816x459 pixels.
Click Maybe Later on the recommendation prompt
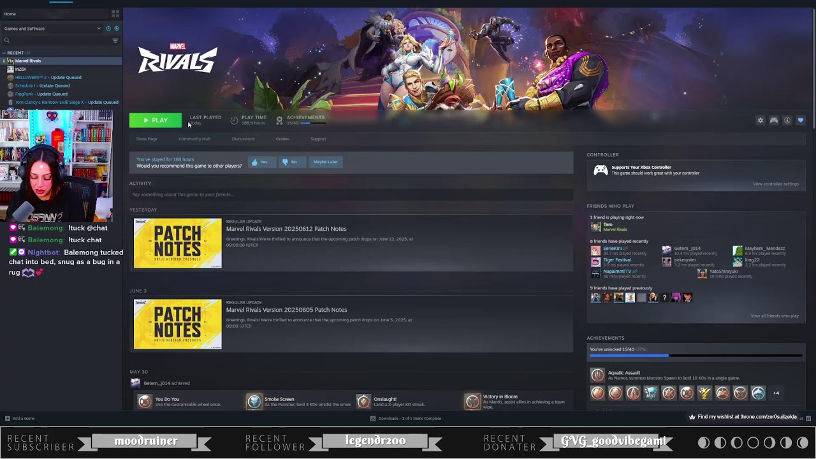point(325,162)
